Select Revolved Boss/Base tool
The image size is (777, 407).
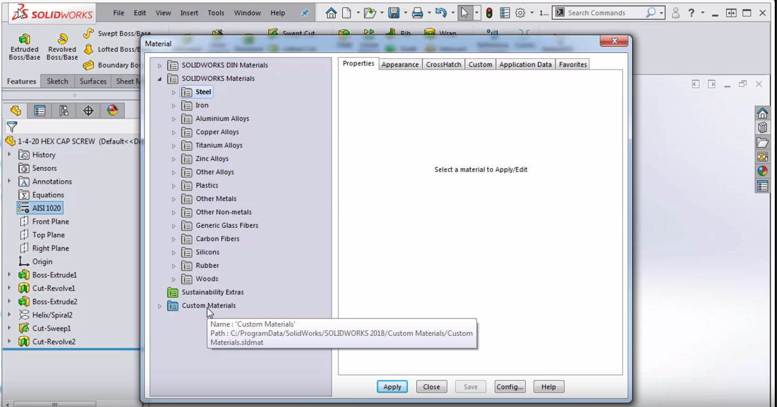[62, 47]
